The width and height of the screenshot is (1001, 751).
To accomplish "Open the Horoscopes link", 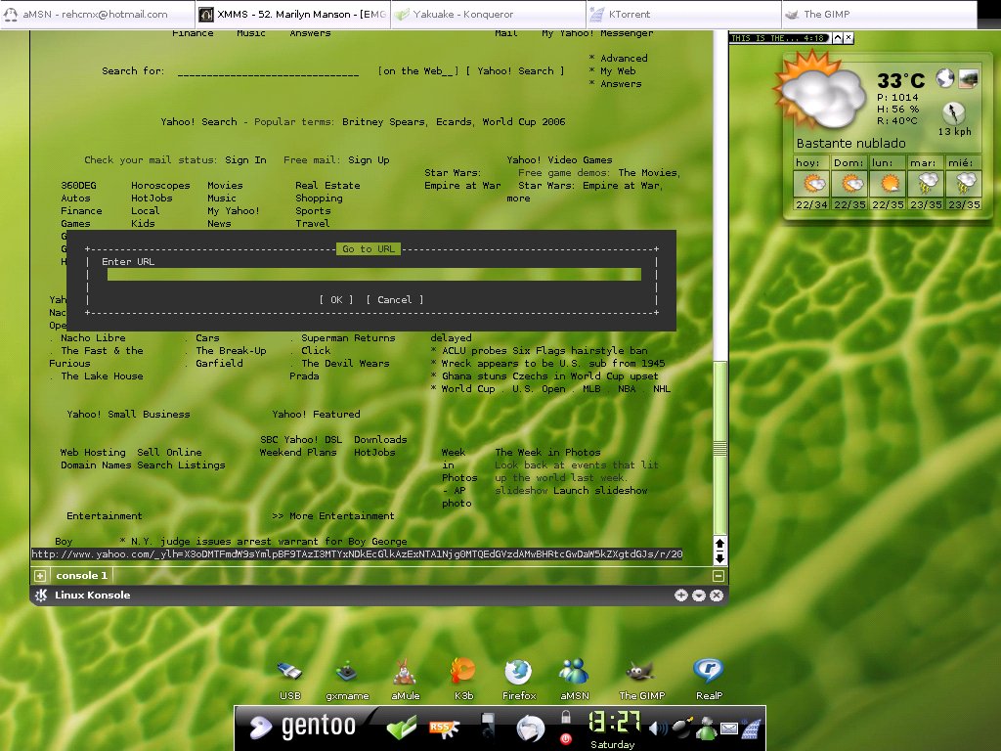I will tap(160, 186).
